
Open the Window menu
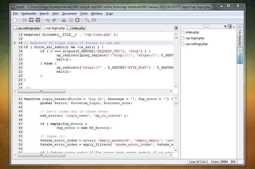(97, 14)
